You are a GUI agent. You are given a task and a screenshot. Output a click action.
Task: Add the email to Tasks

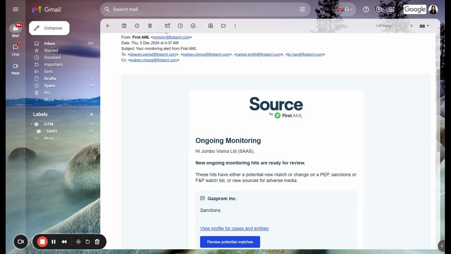(193, 26)
